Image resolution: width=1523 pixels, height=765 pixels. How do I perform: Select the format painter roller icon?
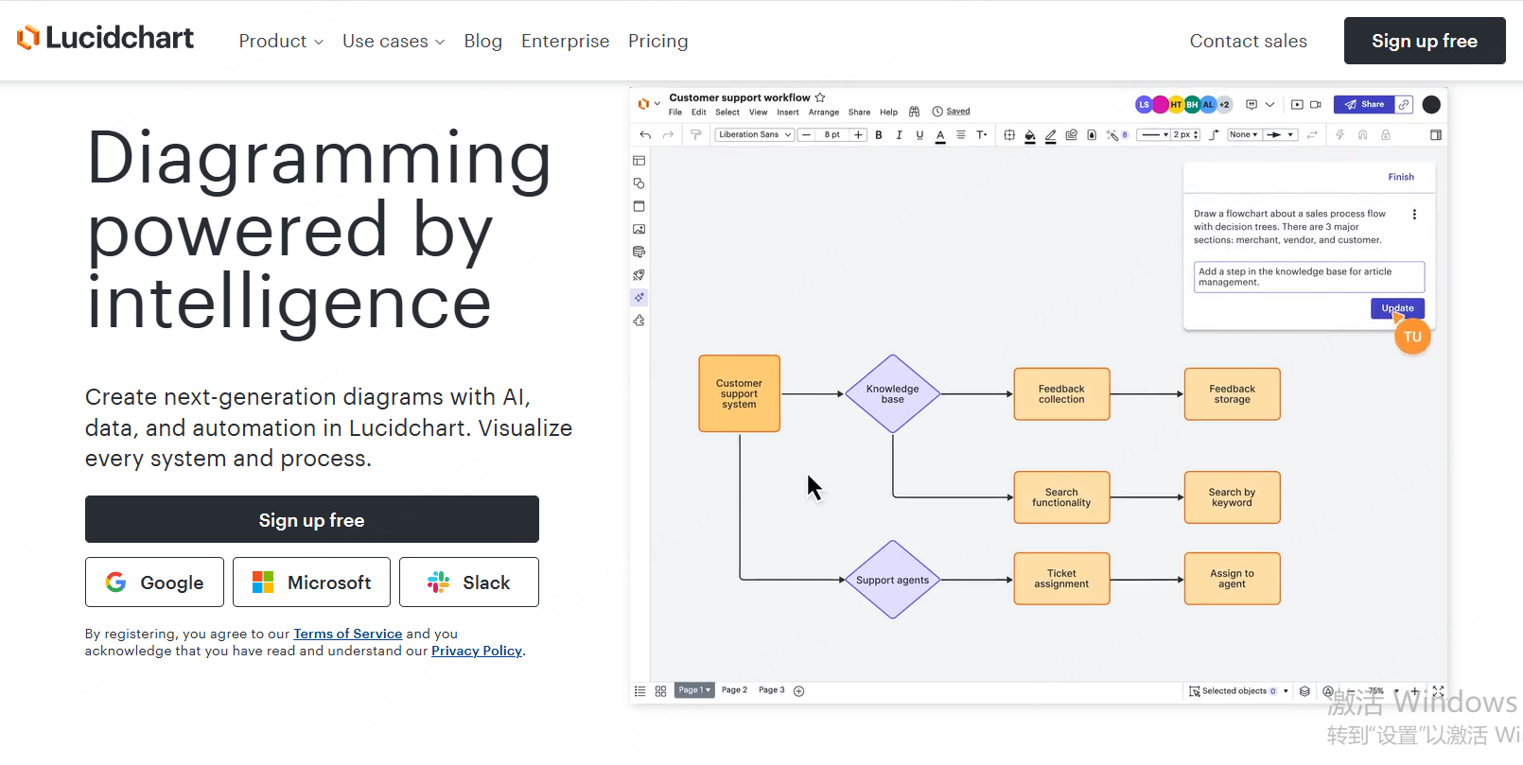[x=696, y=135]
